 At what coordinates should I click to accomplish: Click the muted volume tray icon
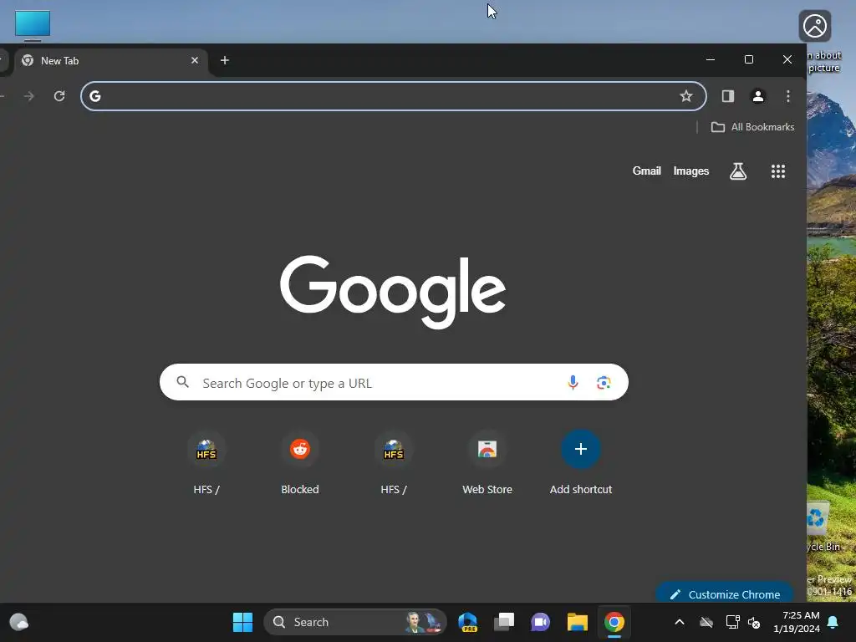click(x=754, y=622)
